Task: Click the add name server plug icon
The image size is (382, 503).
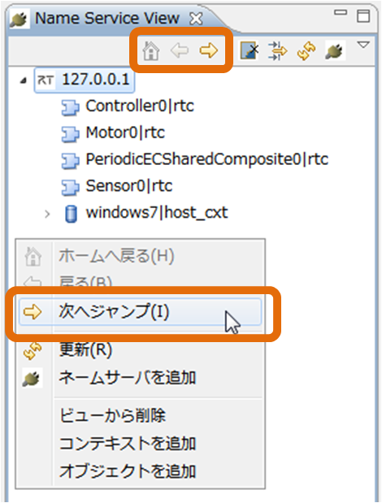Action: click(x=335, y=50)
